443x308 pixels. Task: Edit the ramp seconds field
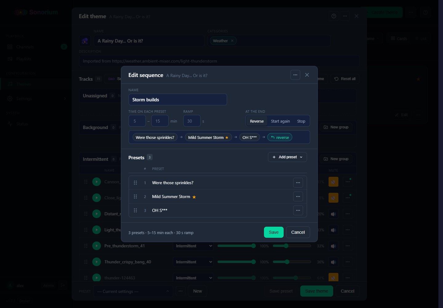click(192, 121)
